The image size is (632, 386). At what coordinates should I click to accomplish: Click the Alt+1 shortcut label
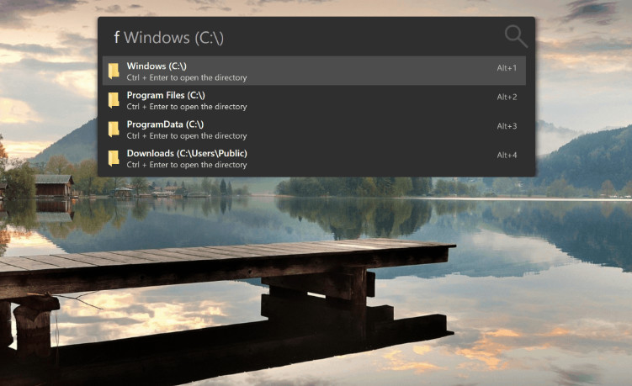tap(507, 68)
